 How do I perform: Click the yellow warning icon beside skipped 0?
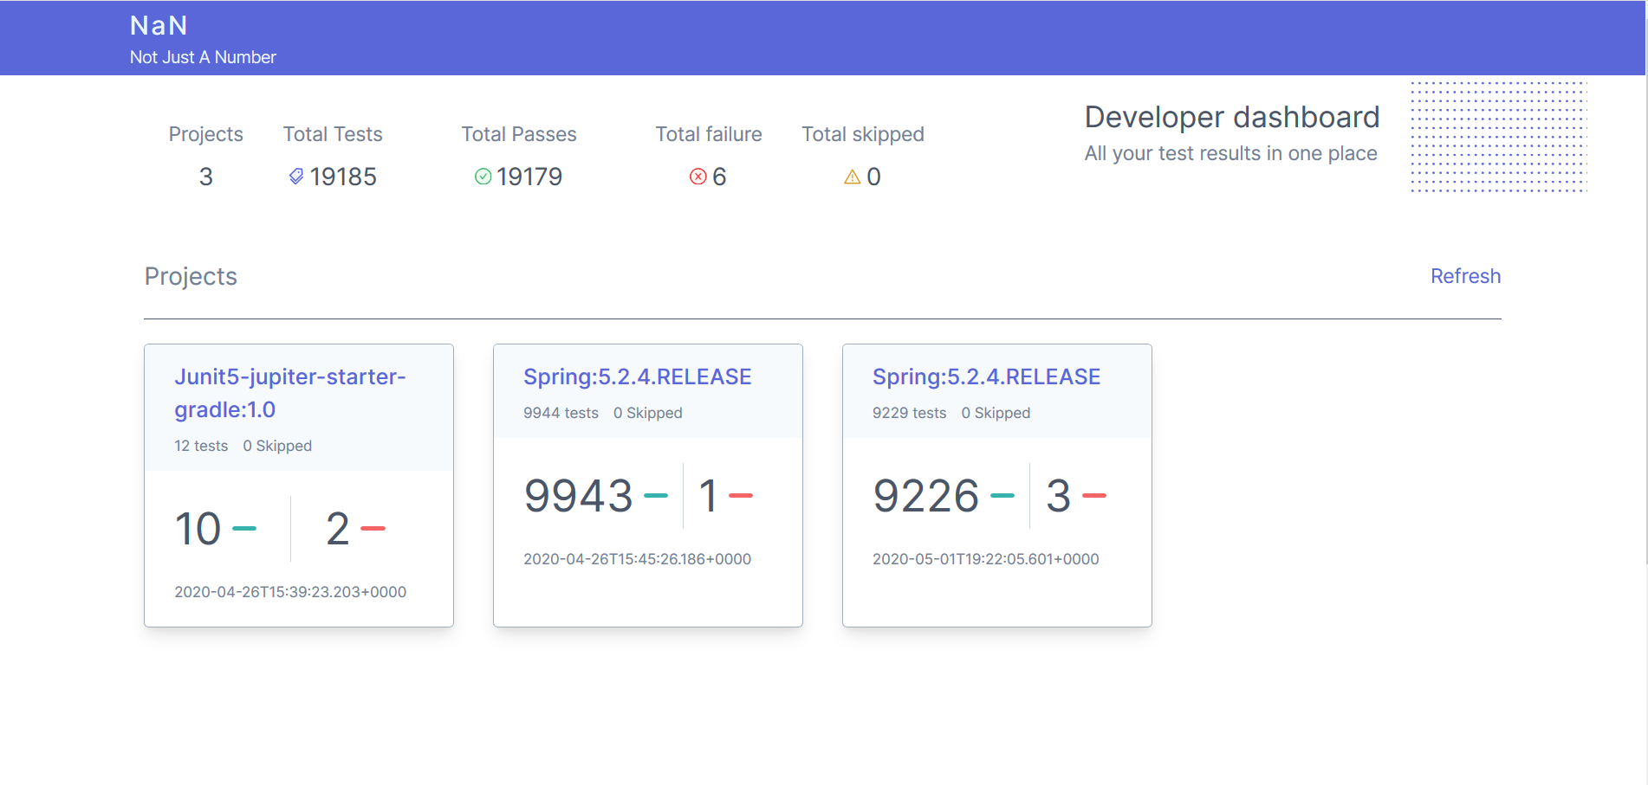pos(853,177)
